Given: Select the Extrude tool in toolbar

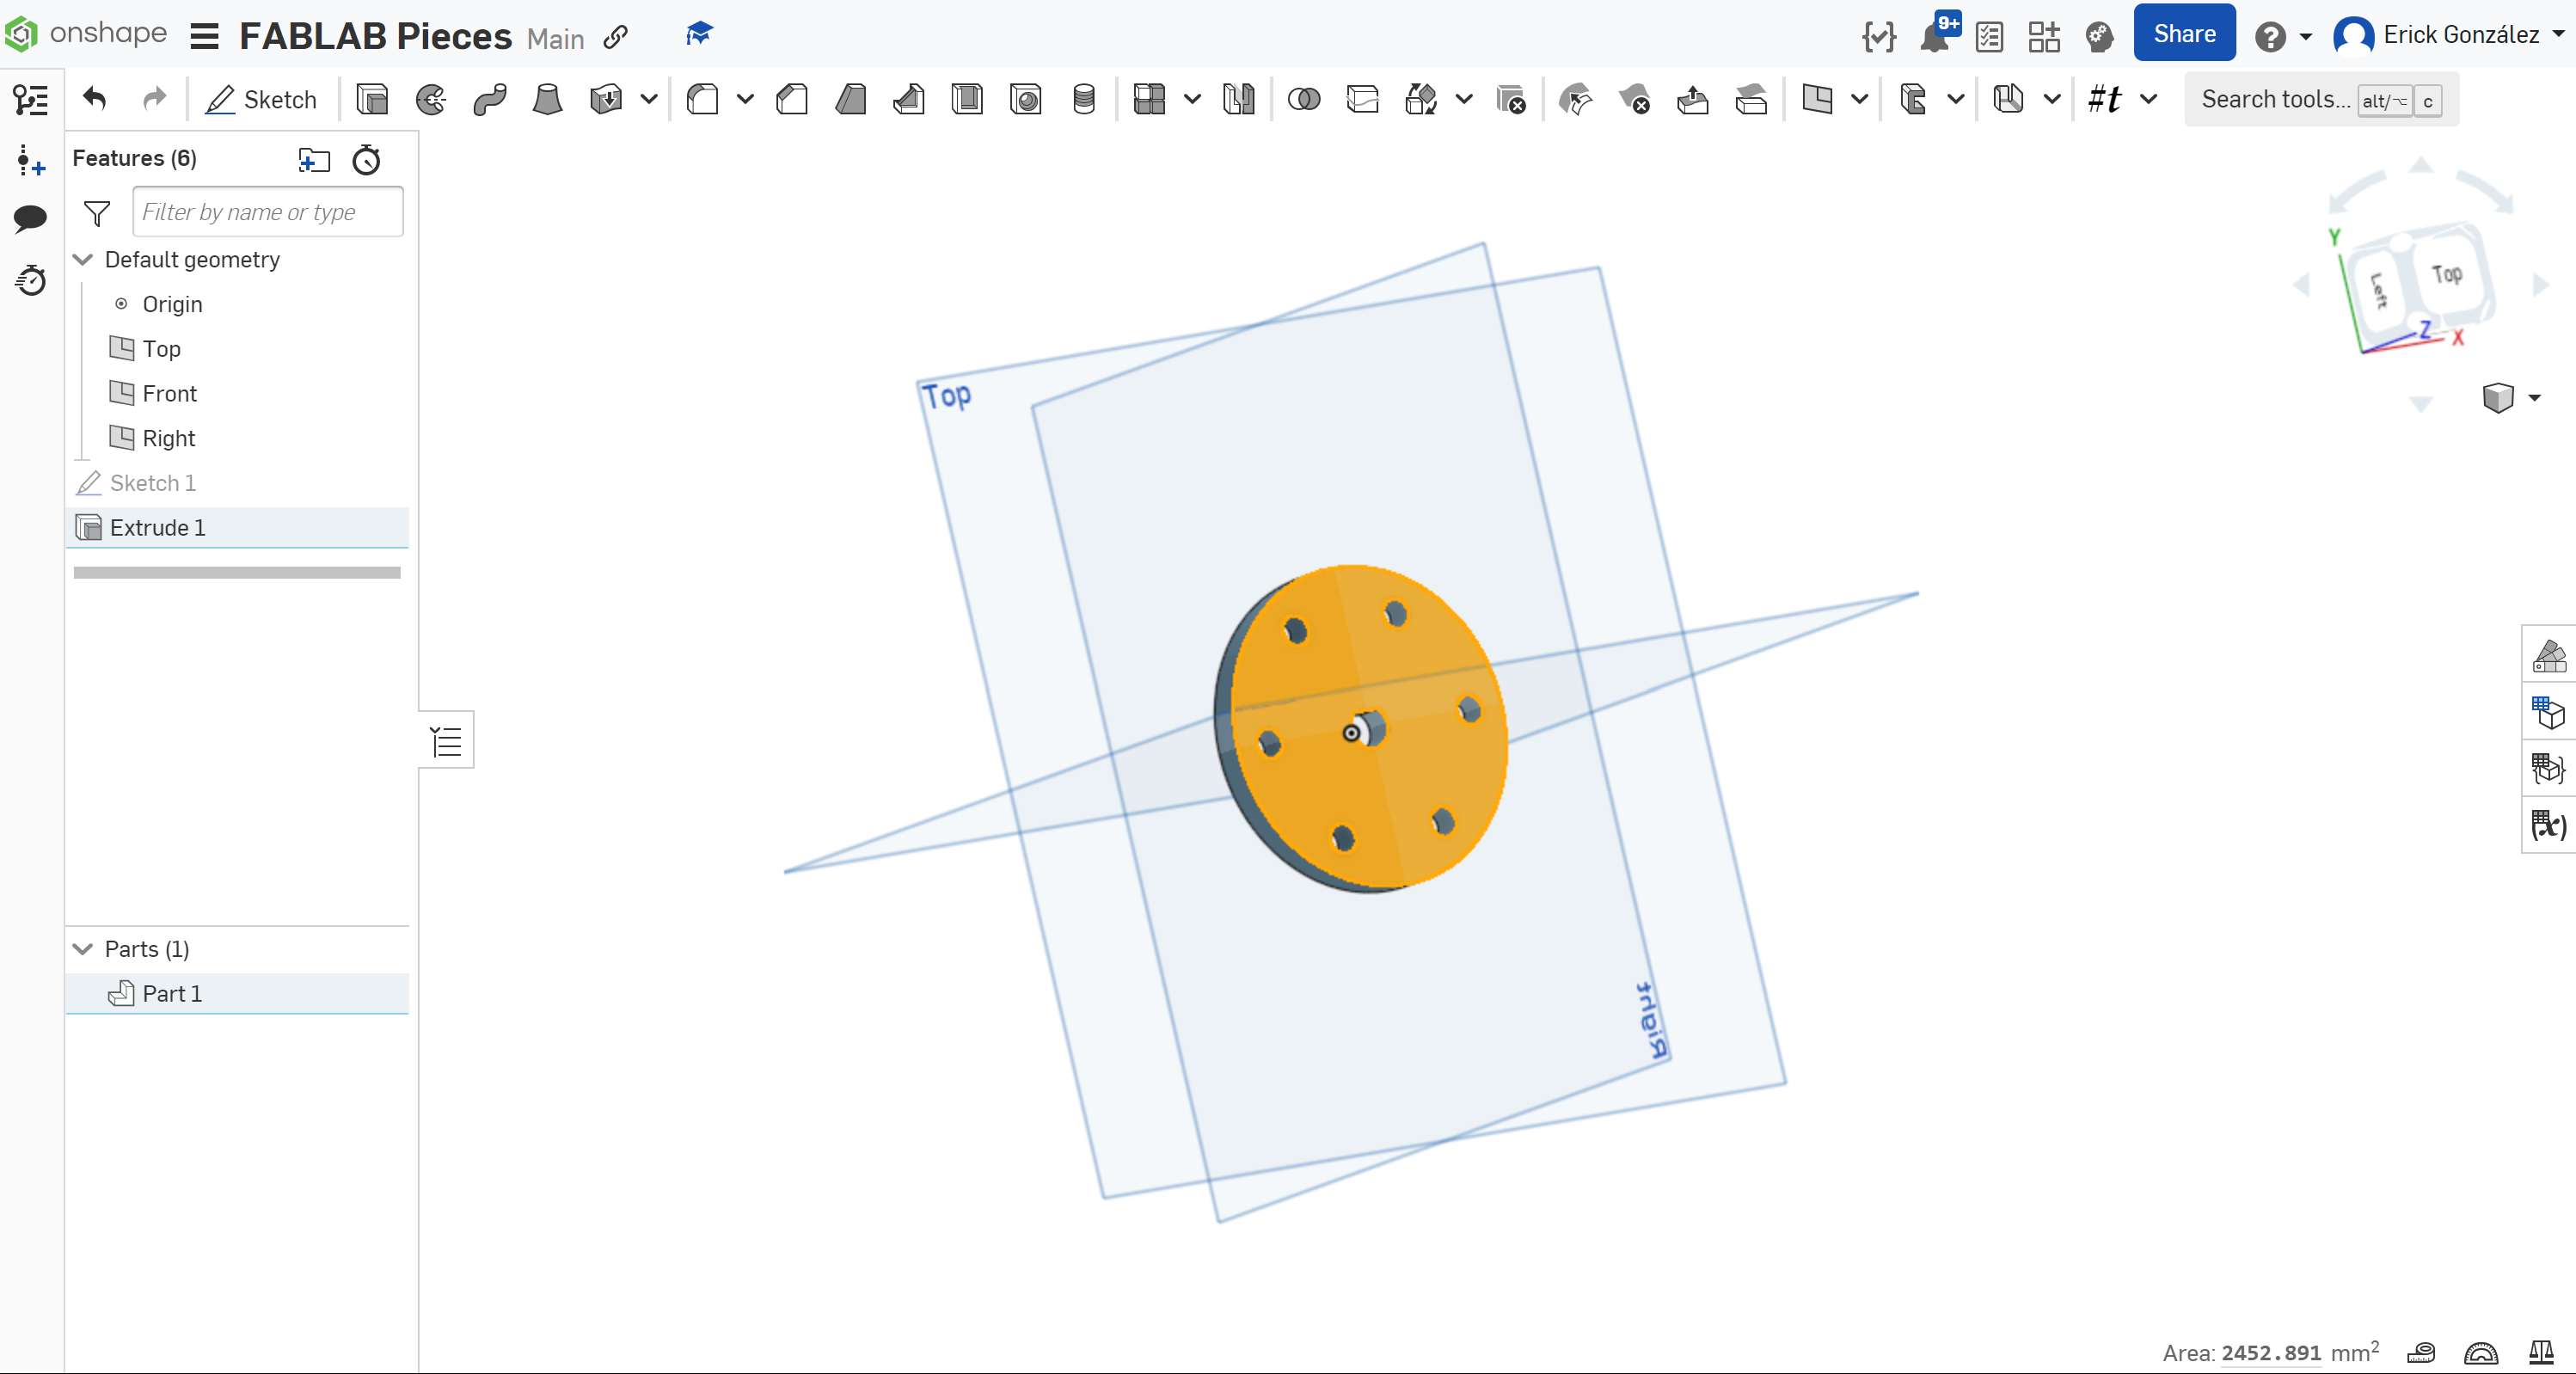Looking at the screenshot, I should coord(372,100).
